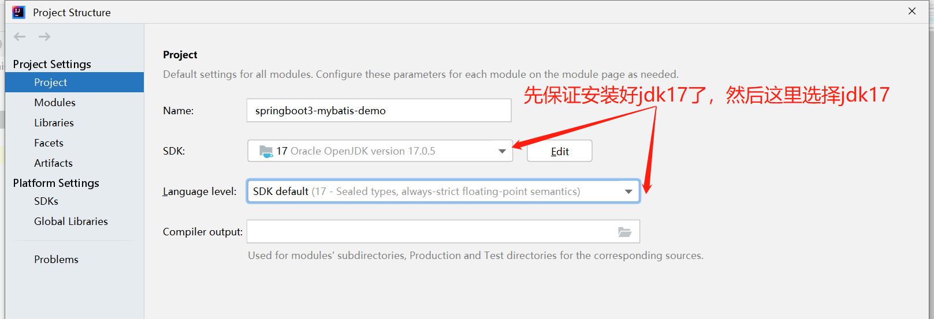
Task: Click the Edit SDK button
Action: pyautogui.click(x=560, y=151)
